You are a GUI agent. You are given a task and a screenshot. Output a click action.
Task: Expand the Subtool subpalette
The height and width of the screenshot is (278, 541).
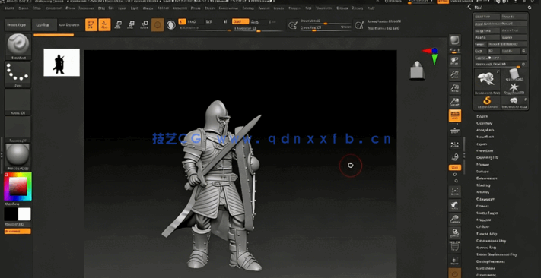(482, 116)
